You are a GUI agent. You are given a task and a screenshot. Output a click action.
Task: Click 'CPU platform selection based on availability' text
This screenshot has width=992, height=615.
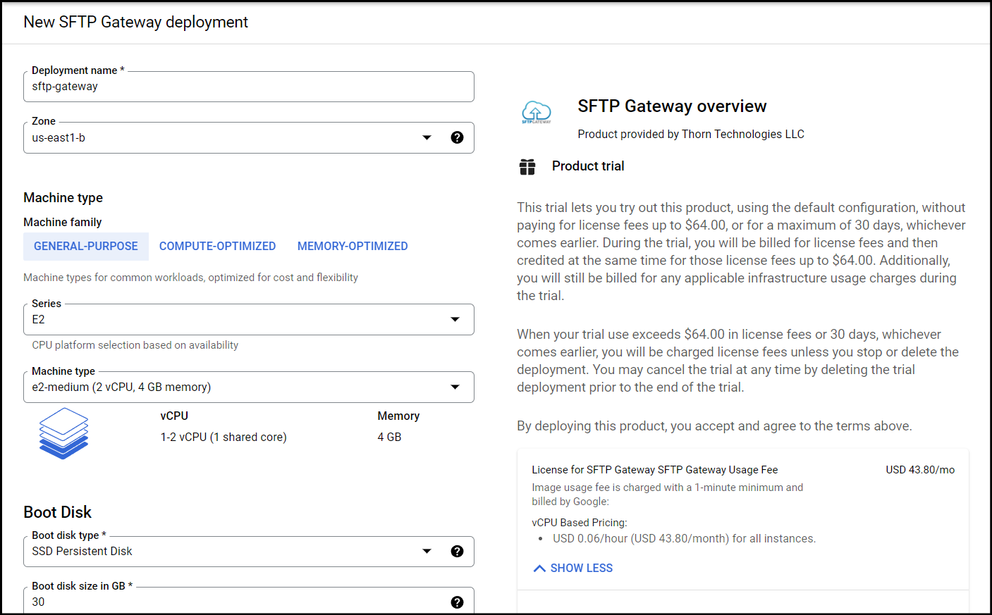tap(135, 345)
